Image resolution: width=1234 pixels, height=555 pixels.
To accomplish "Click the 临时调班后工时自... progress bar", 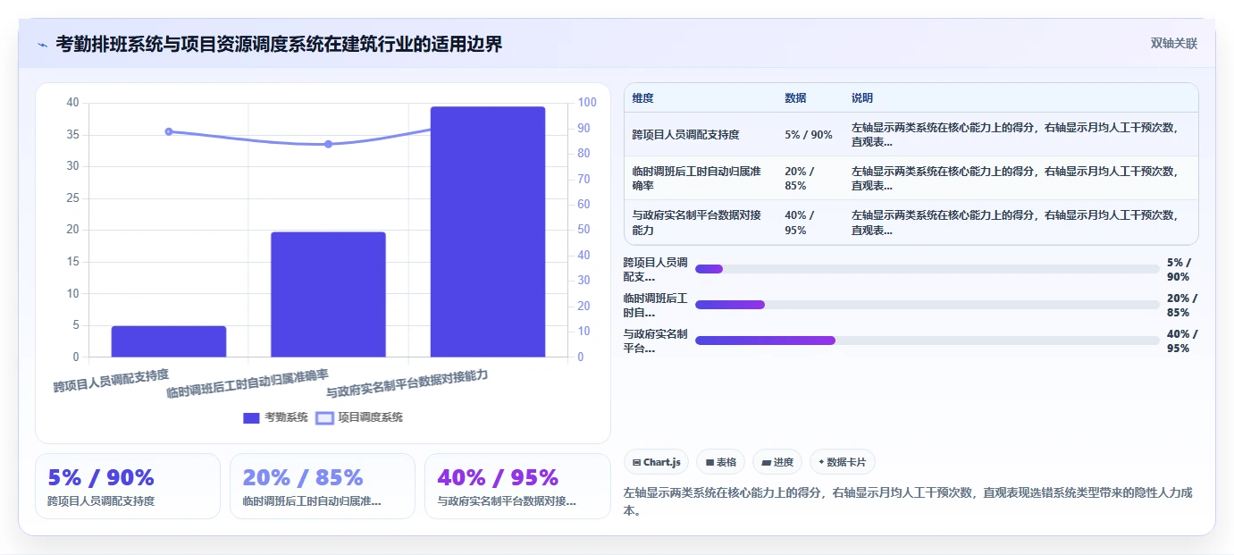I will 928,305.
